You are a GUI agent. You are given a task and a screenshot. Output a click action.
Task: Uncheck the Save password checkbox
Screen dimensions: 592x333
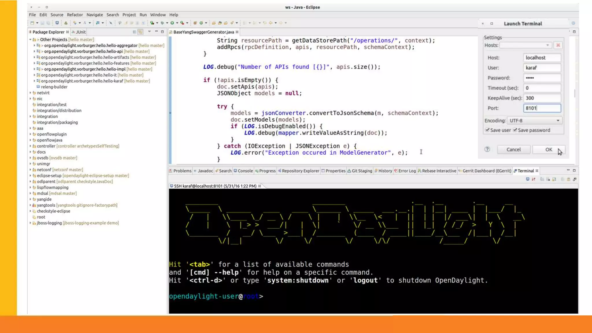(515, 130)
